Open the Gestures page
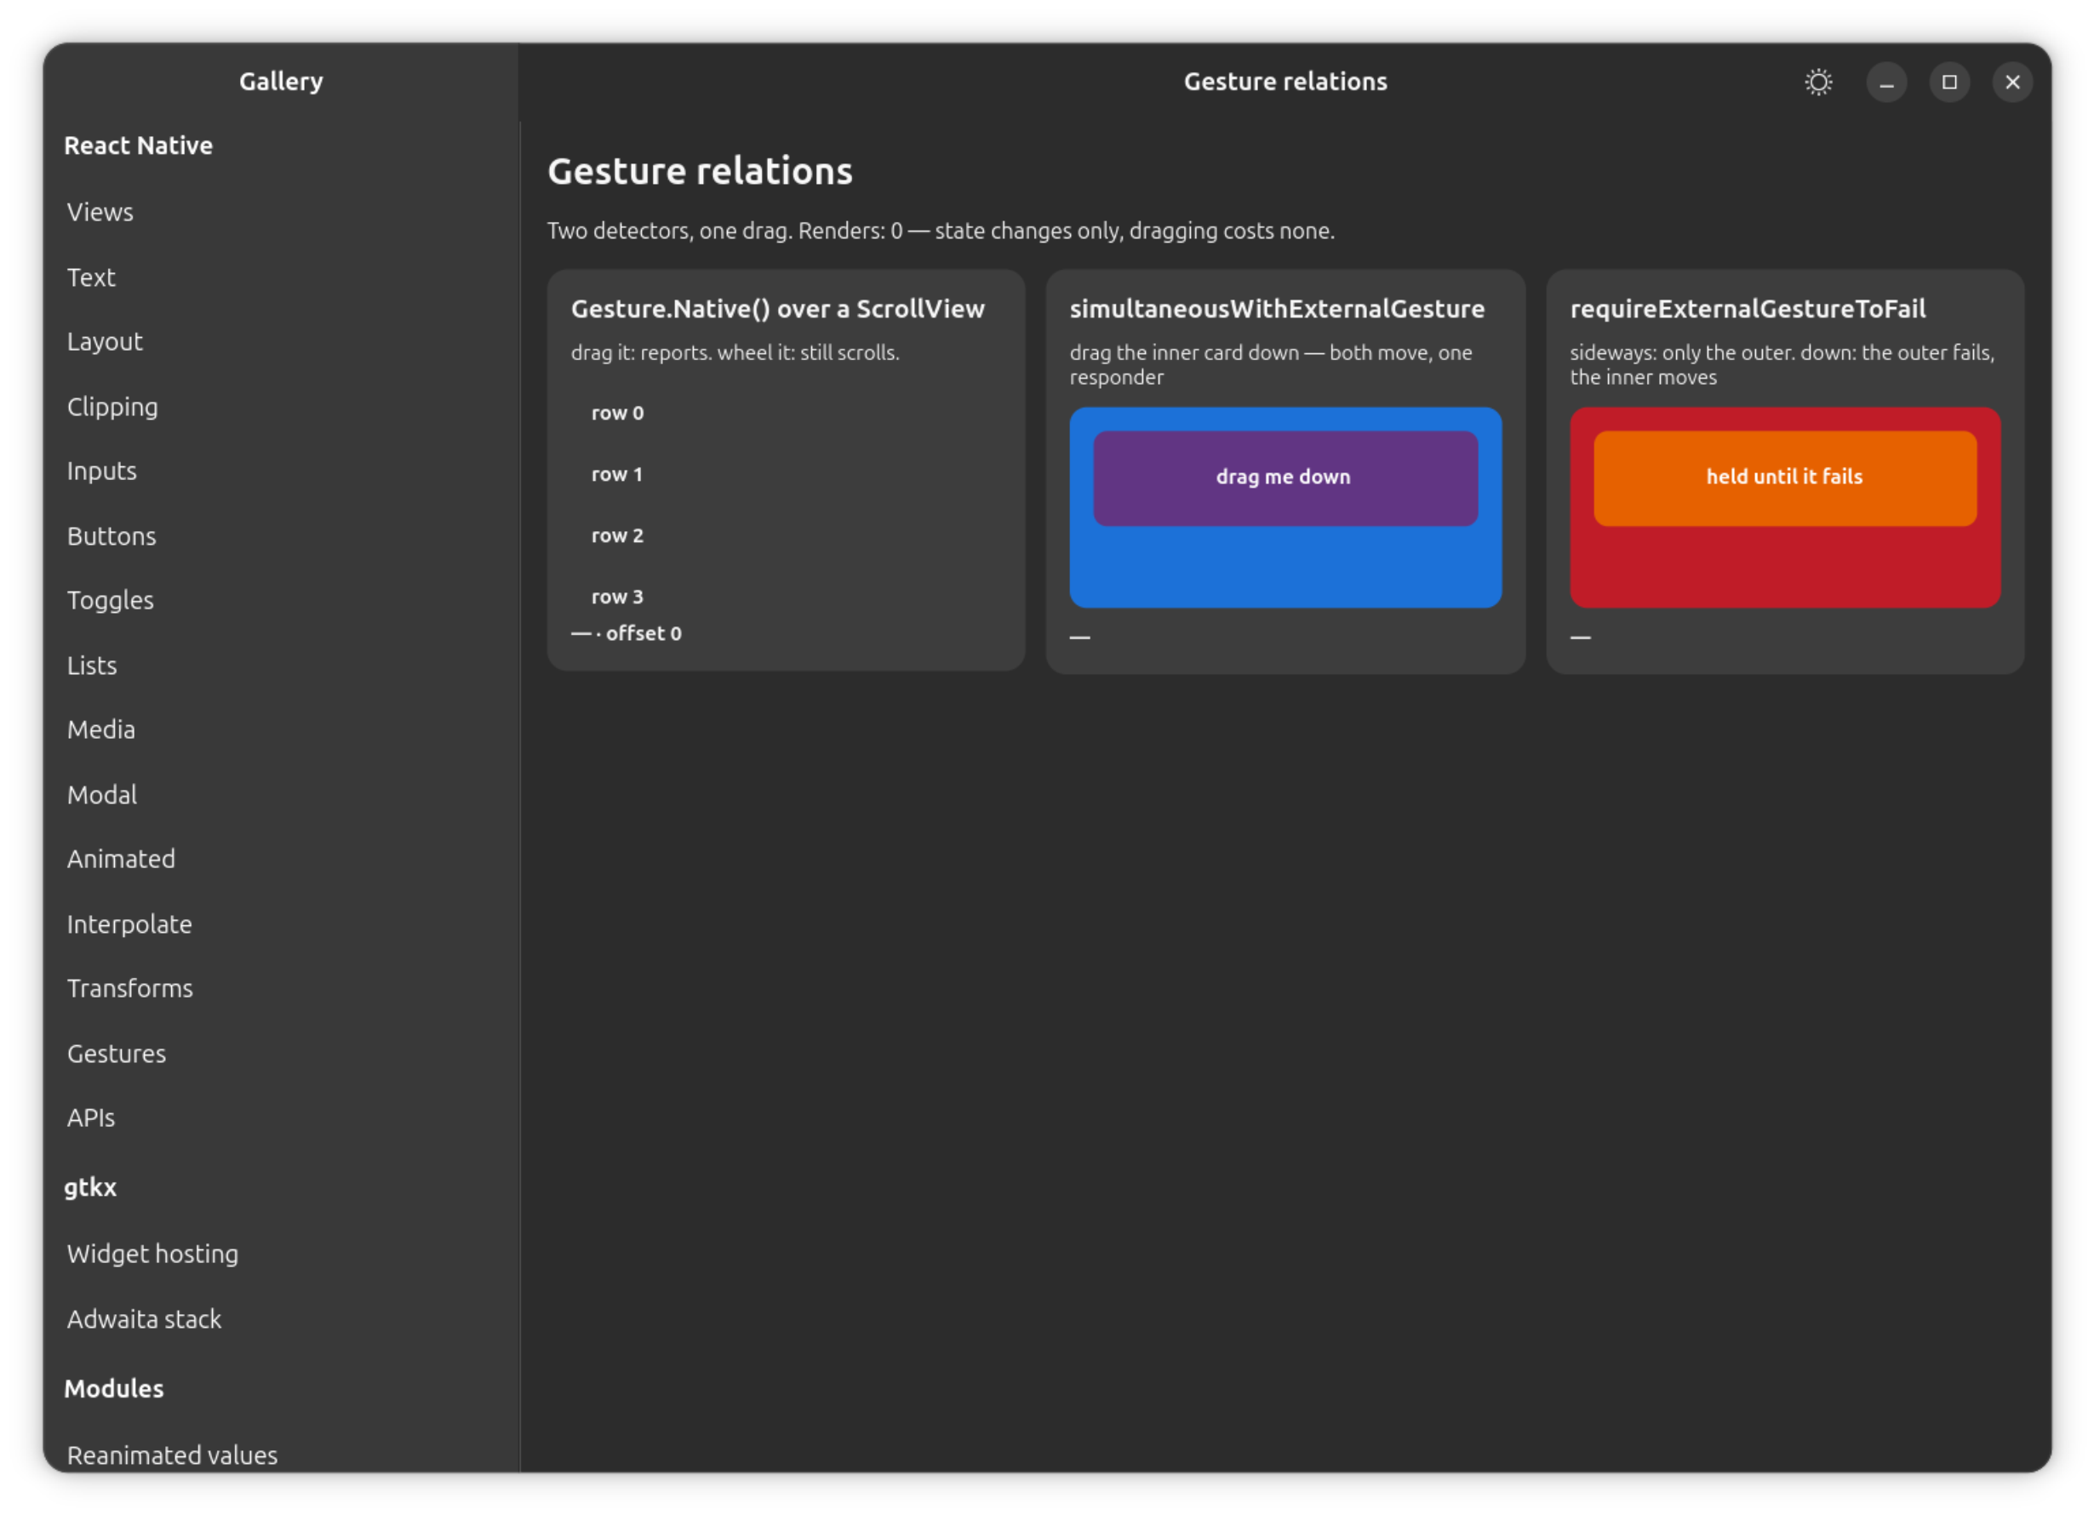The image size is (2094, 1515). [281, 1054]
